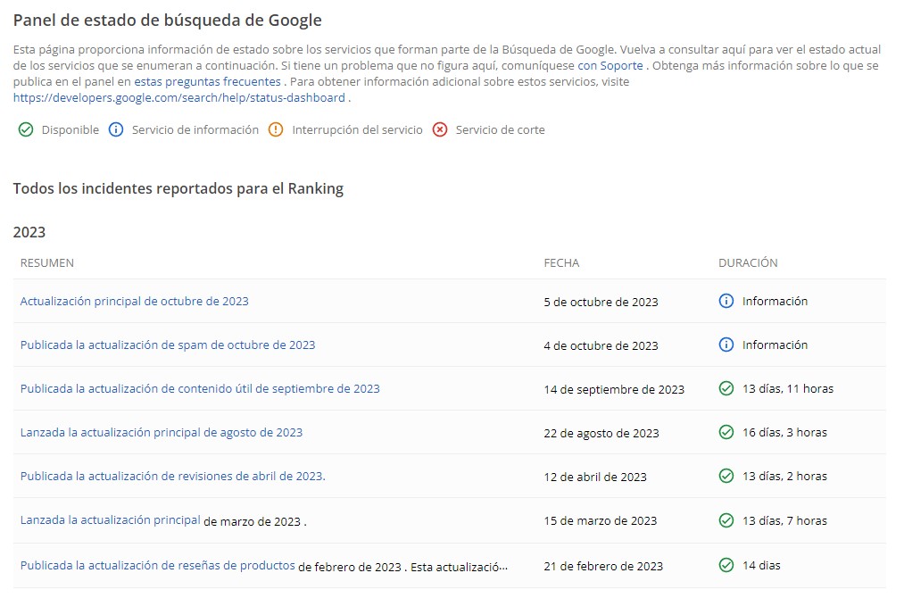904x598 pixels.
Task: Open Lanzada la actualización principal de agosto 2023
Action: (162, 433)
